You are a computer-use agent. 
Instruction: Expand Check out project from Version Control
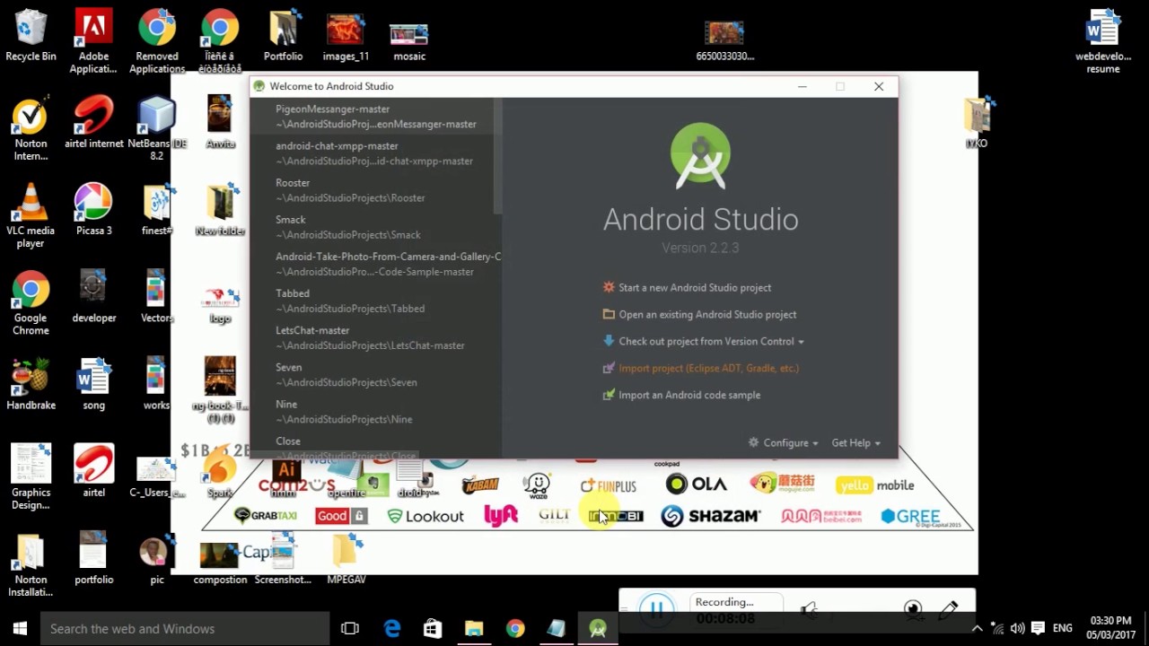click(x=711, y=342)
